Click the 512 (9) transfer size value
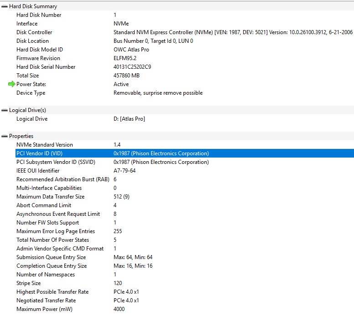This screenshot has width=354, height=316. click(x=121, y=197)
